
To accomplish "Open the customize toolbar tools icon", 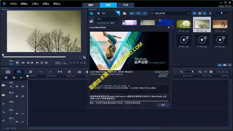I will [x=30, y=72].
